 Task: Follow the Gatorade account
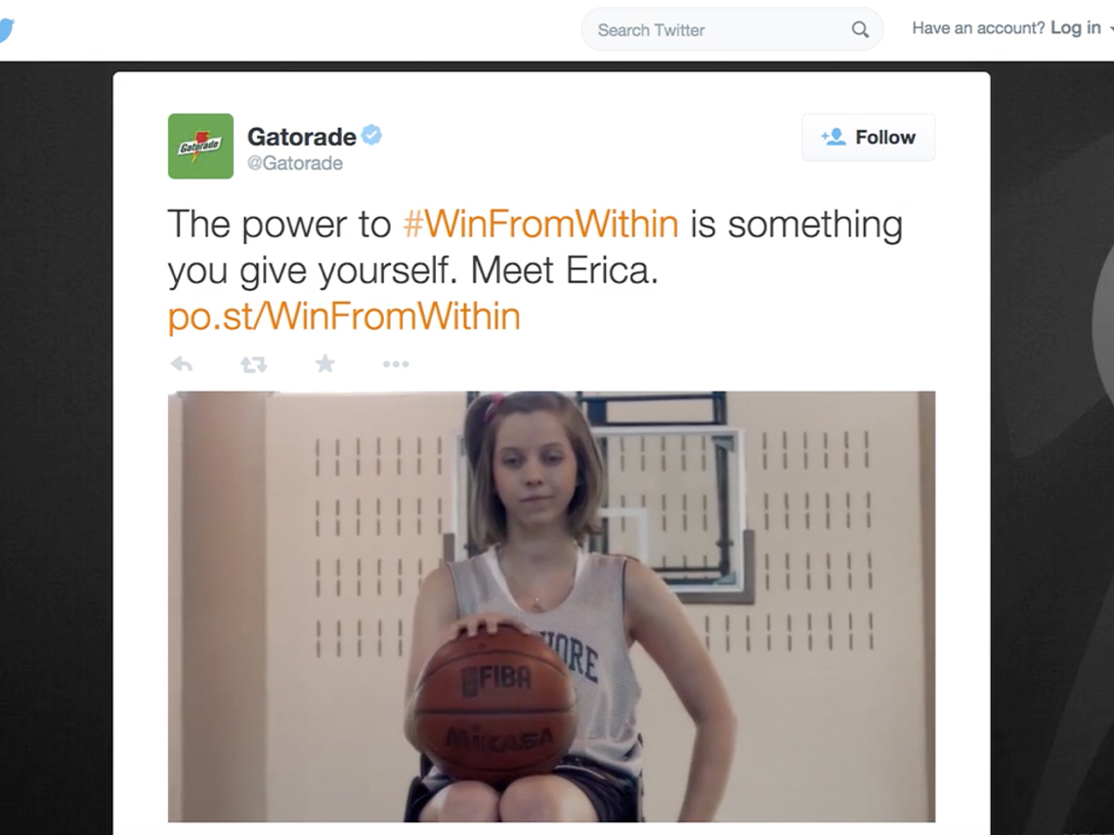[x=868, y=137]
